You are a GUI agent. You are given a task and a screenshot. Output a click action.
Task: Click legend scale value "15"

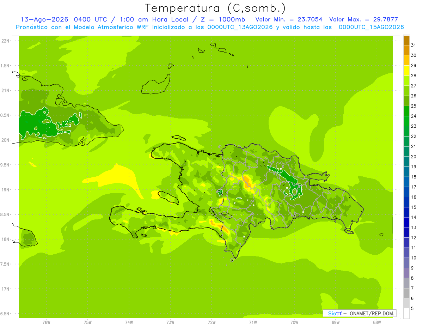[414, 207]
